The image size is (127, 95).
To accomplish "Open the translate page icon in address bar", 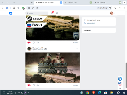I will [37, 8].
